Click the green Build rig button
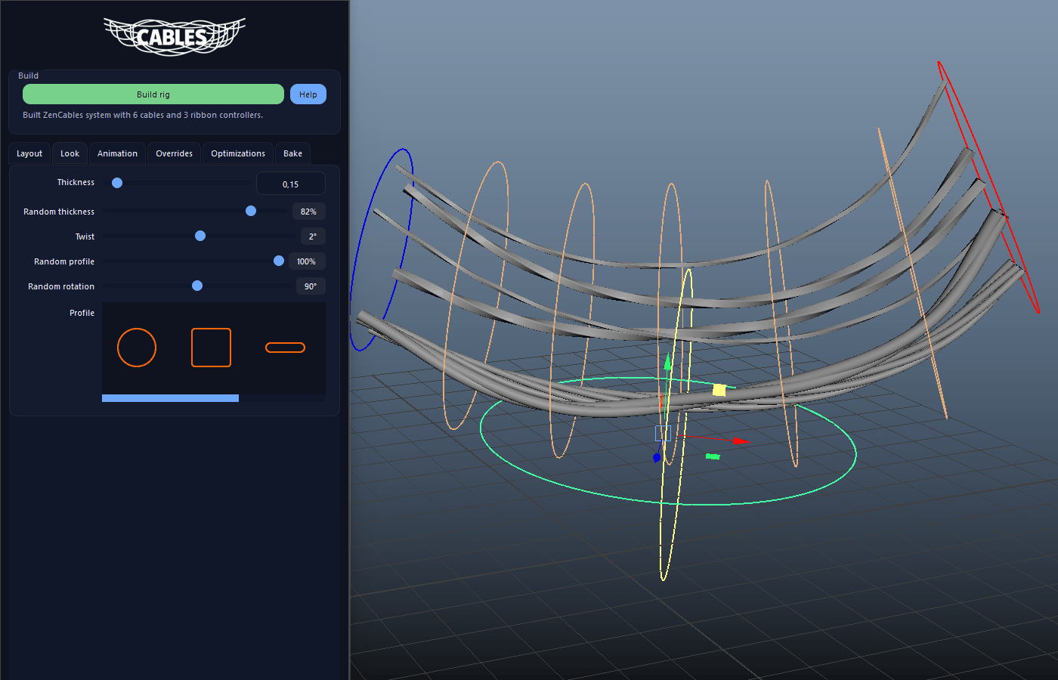 [153, 94]
